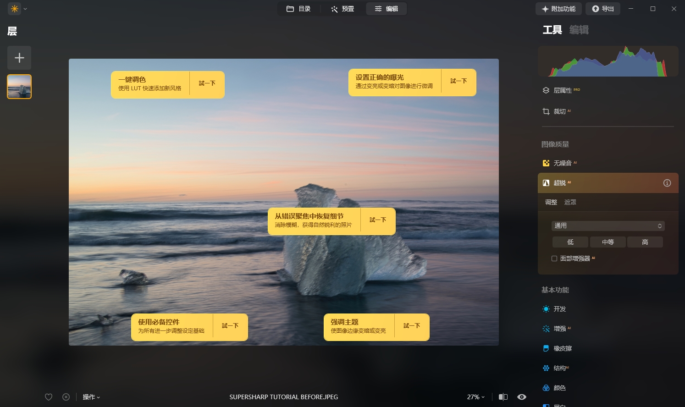Click the 强调主题 tip title

click(x=344, y=322)
